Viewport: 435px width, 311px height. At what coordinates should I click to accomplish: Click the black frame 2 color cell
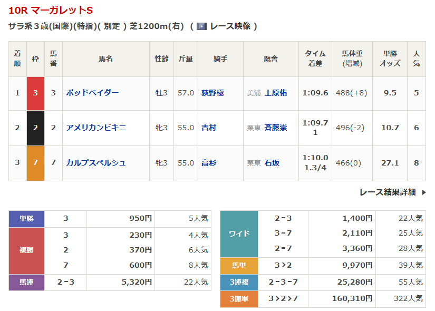[x=35, y=128]
